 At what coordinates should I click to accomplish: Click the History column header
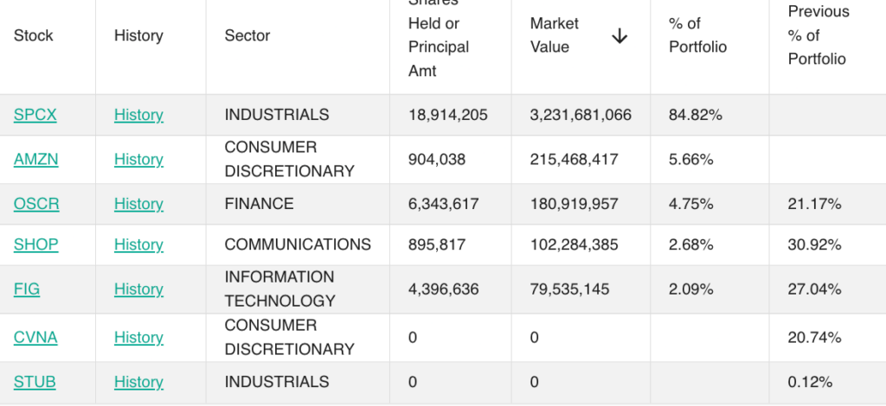pyautogui.click(x=138, y=35)
